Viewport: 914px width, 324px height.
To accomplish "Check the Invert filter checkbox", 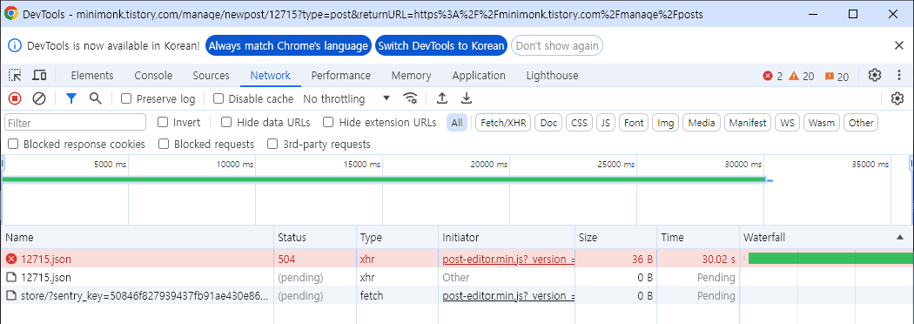I will pyautogui.click(x=164, y=122).
